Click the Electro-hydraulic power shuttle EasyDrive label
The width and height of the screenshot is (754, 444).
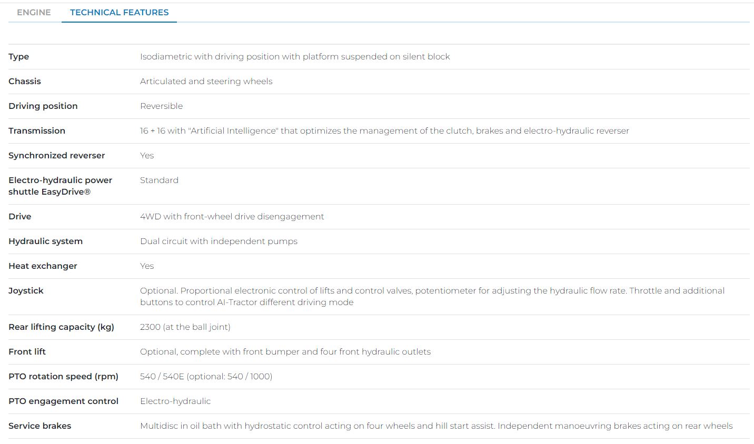click(60, 186)
